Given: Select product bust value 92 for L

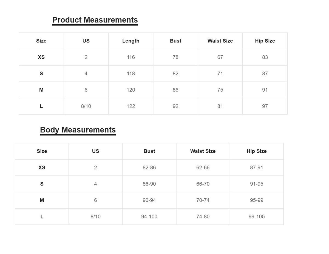Looking at the screenshot, I should click(x=175, y=106).
